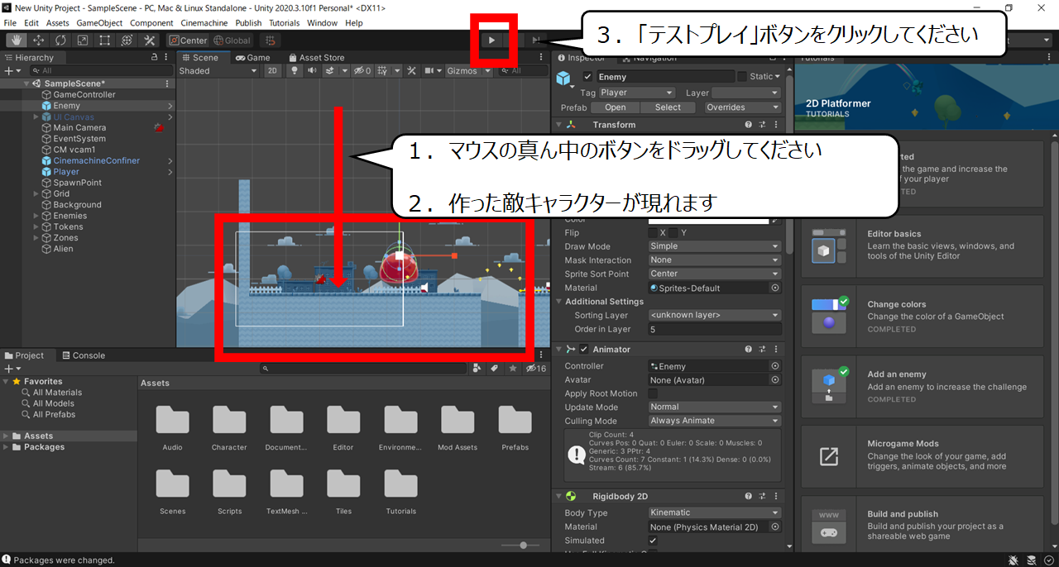Expand the Enemies object in Hierarchy
The height and width of the screenshot is (567, 1059).
(36, 216)
